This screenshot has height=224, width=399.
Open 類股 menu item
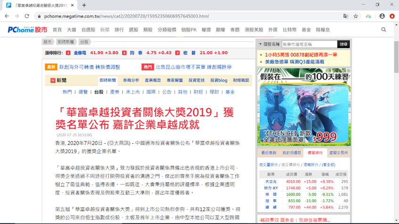point(148,30)
